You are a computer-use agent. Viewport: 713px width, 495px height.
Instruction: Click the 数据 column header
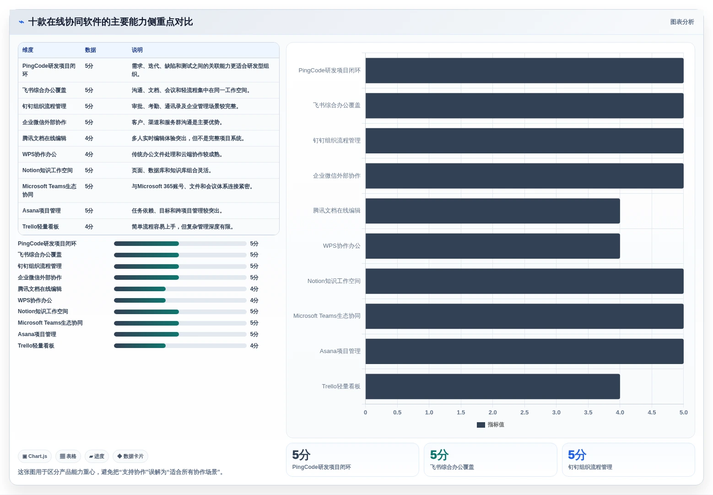pyautogui.click(x=91, y=50)
